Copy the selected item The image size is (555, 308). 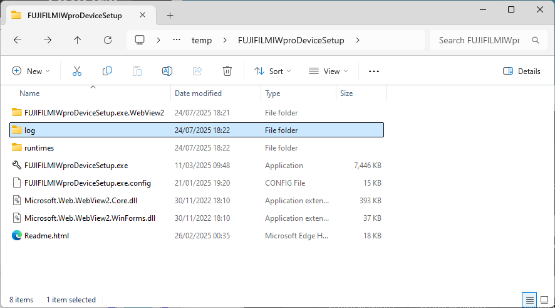(107, 72)
